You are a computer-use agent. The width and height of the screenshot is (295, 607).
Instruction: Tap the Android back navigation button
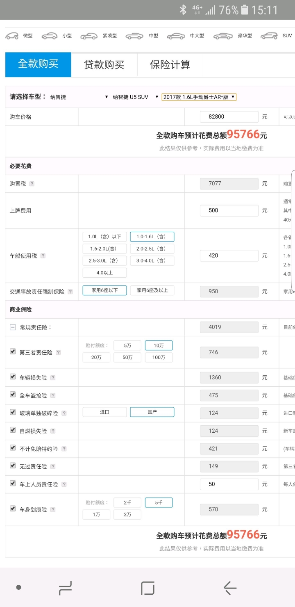230,588
